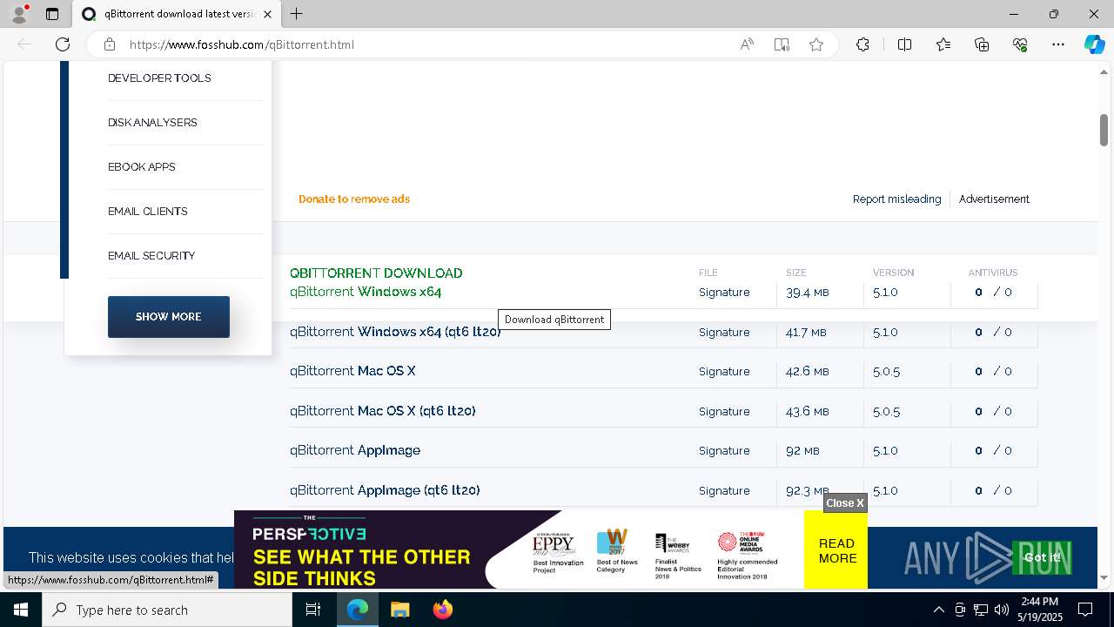Download qBittorrent Mac OS X (qt6 lt20)

coord(383,411)
